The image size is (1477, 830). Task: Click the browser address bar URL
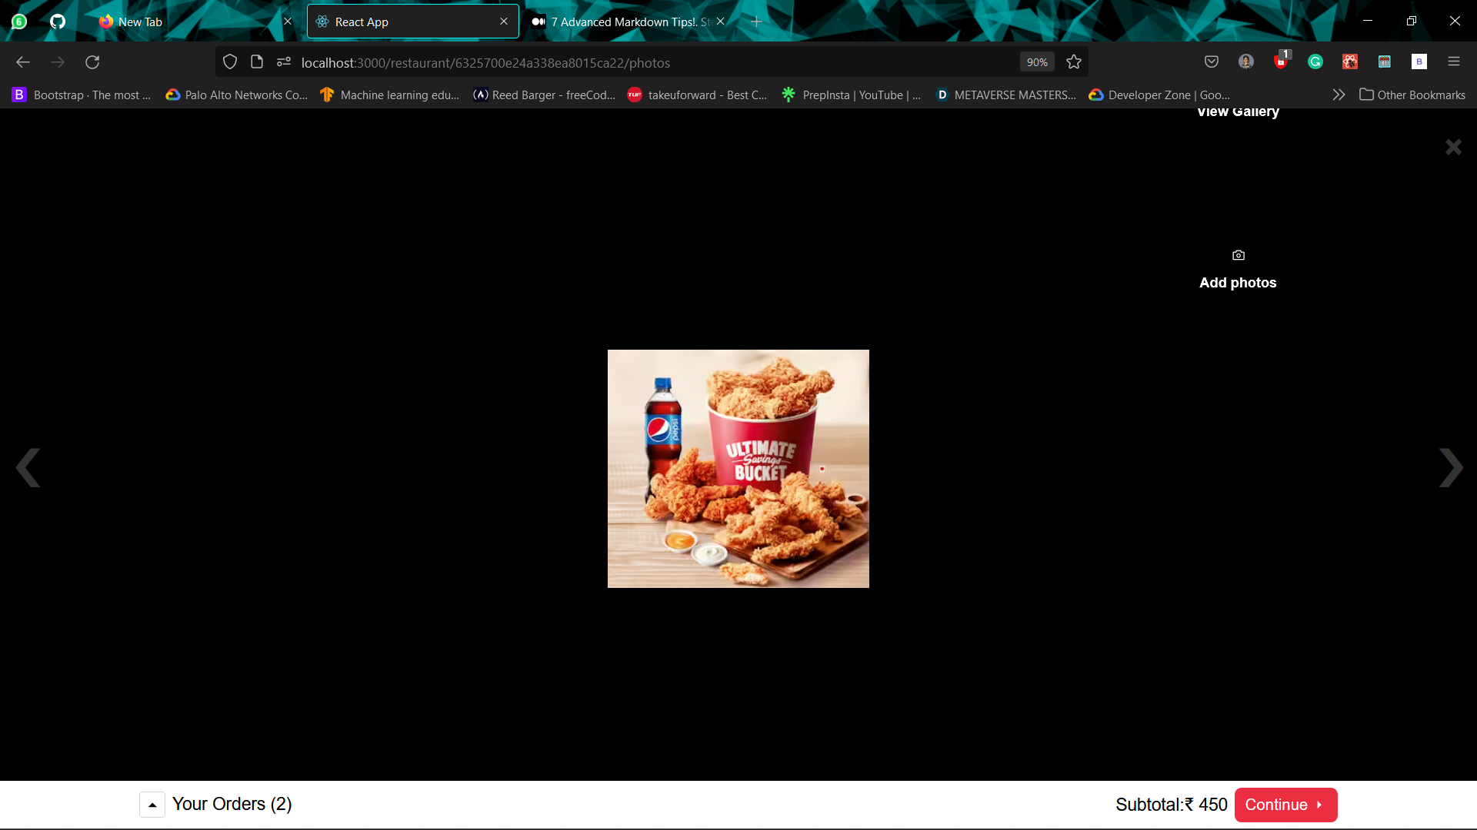coord(485,63)
